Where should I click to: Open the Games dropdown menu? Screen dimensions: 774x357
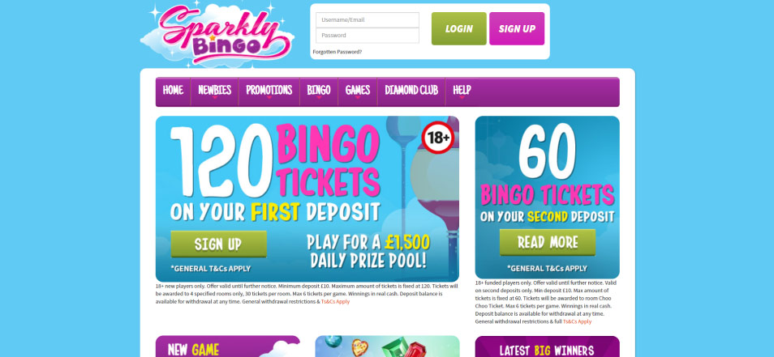357,91
